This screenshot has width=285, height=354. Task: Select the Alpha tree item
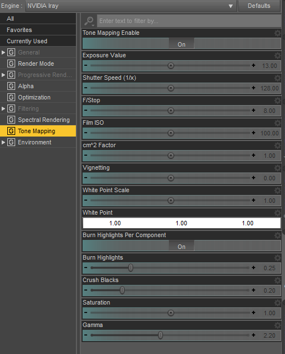coord(38,86)
